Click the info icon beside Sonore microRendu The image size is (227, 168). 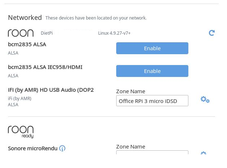tap(62, 148)
